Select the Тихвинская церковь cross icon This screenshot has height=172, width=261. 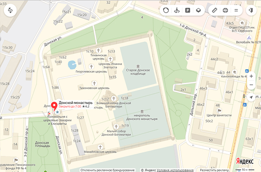pyautogui.click(x=98, y=50)
